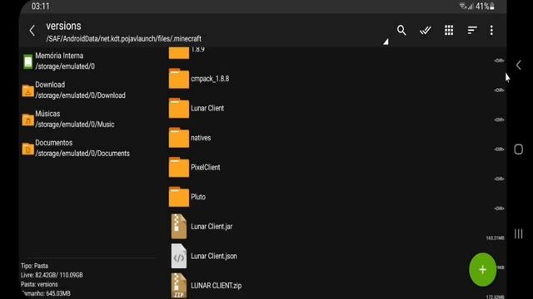This screenshot has height=299, width=533.
Task: Tap the select-all double checkmark icon
Action: tap(425, 31)
